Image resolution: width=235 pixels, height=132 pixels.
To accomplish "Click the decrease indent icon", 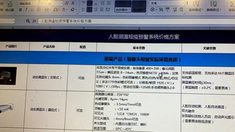I will pyautogui.click(x=103, y=3).
